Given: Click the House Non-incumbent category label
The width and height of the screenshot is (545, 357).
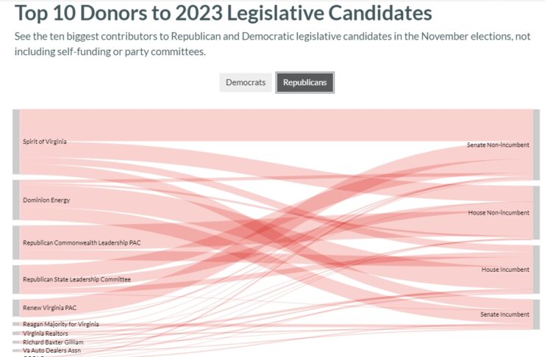Looking at the screenshot, I should 499,212.
